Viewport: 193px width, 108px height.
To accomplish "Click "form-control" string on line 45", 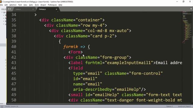I will click(146, 73).
